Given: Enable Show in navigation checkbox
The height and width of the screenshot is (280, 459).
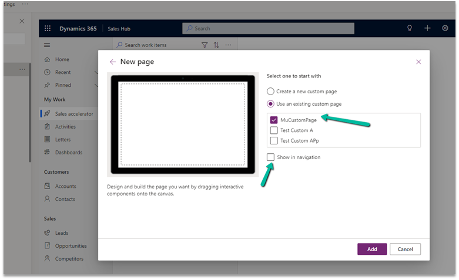Looking at the screenshot, I should tap(270, 157).
